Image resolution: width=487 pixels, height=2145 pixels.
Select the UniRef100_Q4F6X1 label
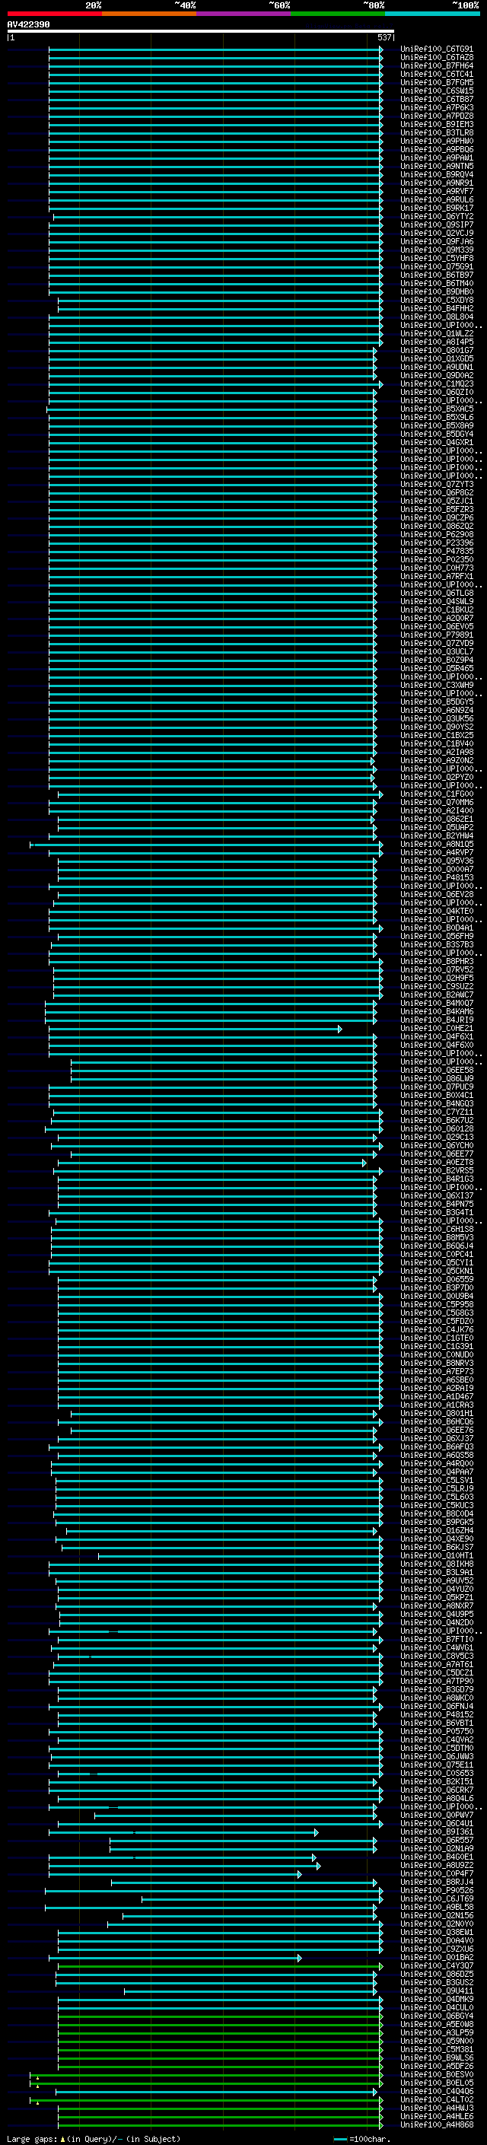(437, 1036)
